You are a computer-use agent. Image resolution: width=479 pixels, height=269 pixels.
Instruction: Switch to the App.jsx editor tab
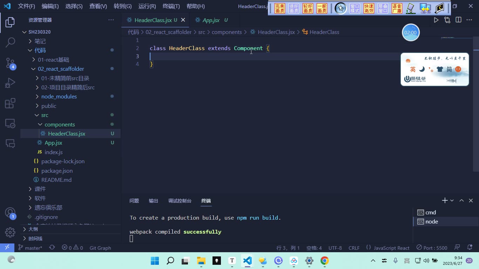[211, 20]
